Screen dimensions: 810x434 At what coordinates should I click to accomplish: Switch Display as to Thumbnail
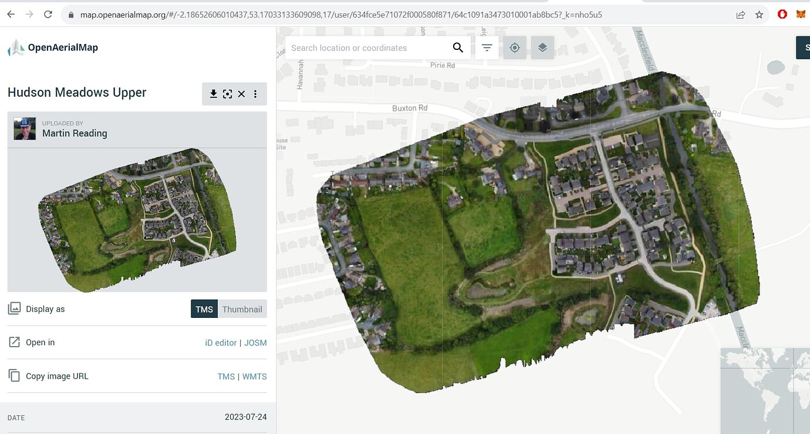coord(242,309)
